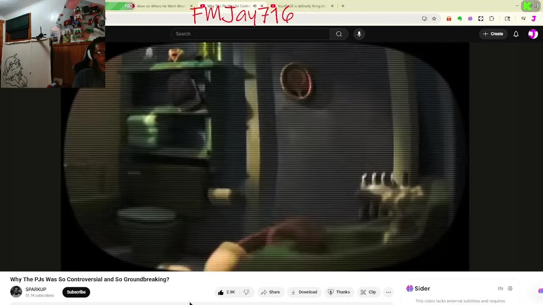Activate voice search microphone icon
The width and height of the screenshot is (543, 305).
pyautogui.click(x=359, y=34)
